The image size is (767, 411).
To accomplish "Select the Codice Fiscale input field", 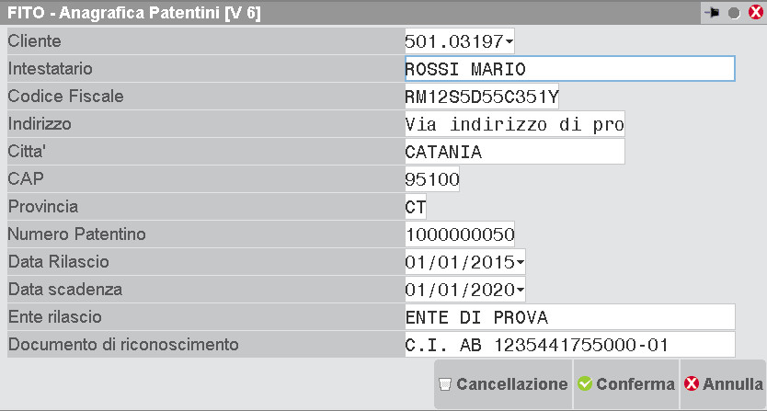I will (481, 97).
